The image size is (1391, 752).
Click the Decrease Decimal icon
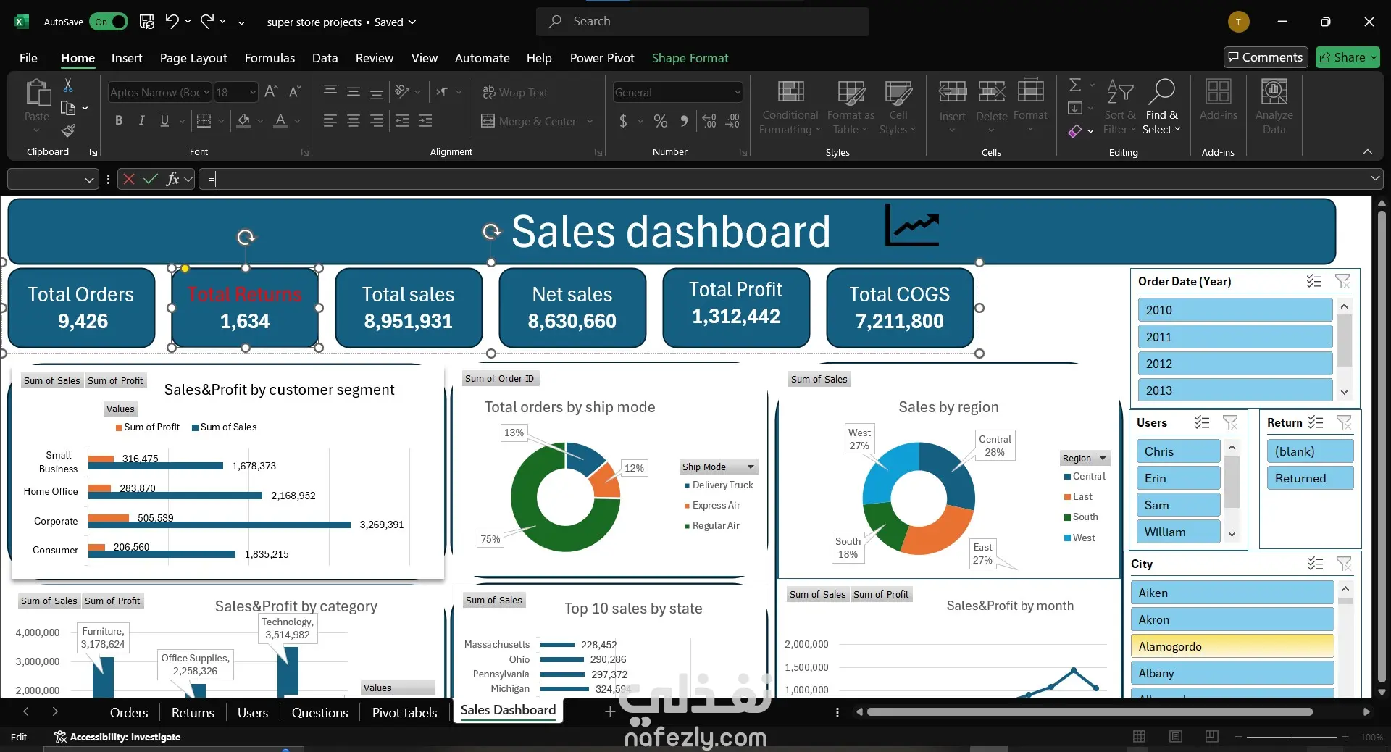pos(733,121)
